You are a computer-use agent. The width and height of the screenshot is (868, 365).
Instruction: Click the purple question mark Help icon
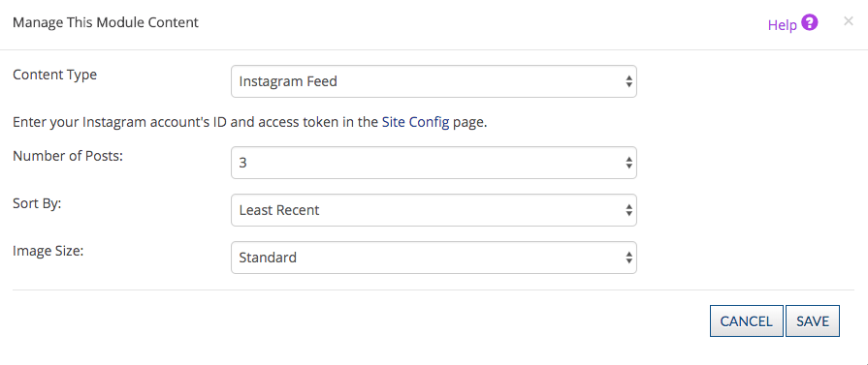pos(809,23)
